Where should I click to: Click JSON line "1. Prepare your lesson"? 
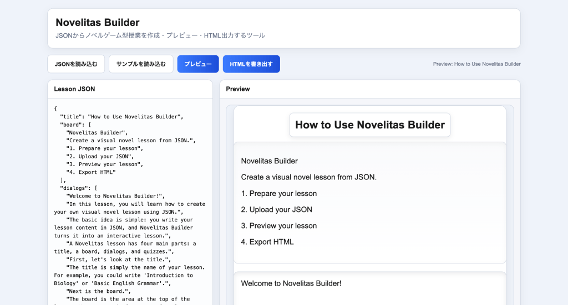[105, 148]
